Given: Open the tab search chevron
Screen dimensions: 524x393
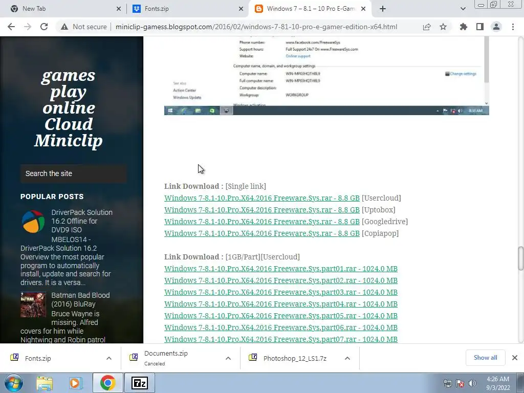Looking at the screenshot, I should pos(463,9).
